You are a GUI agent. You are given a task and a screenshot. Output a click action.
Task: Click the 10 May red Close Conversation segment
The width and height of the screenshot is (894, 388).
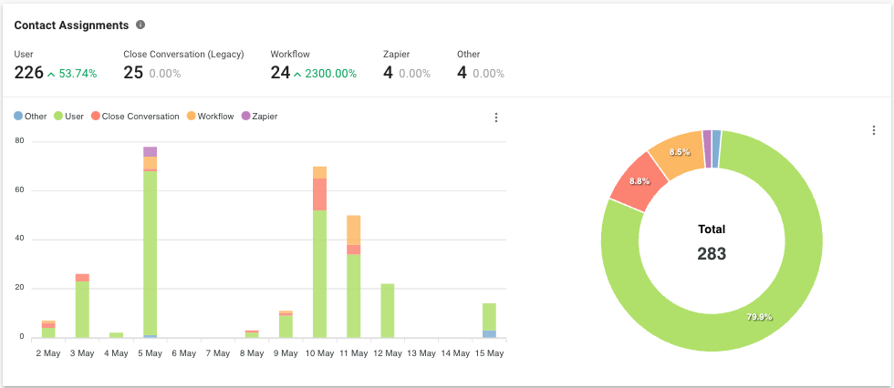click(319, 194)
